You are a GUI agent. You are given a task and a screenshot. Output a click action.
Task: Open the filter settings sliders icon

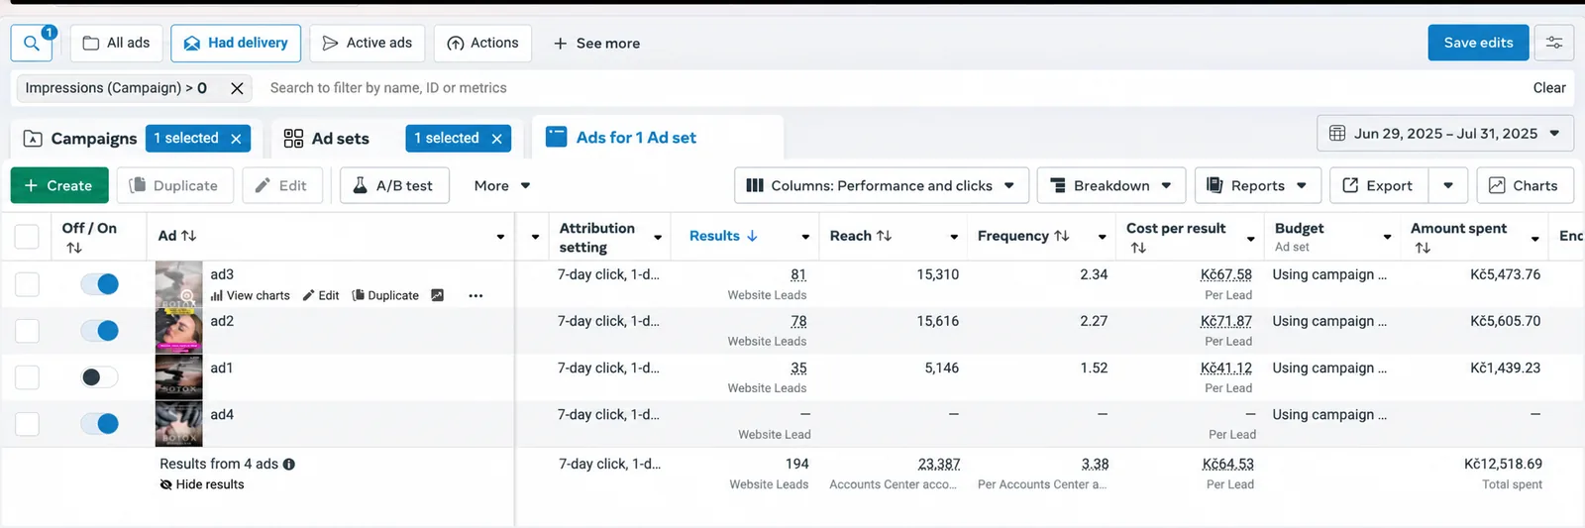(x=1554, y=43)
